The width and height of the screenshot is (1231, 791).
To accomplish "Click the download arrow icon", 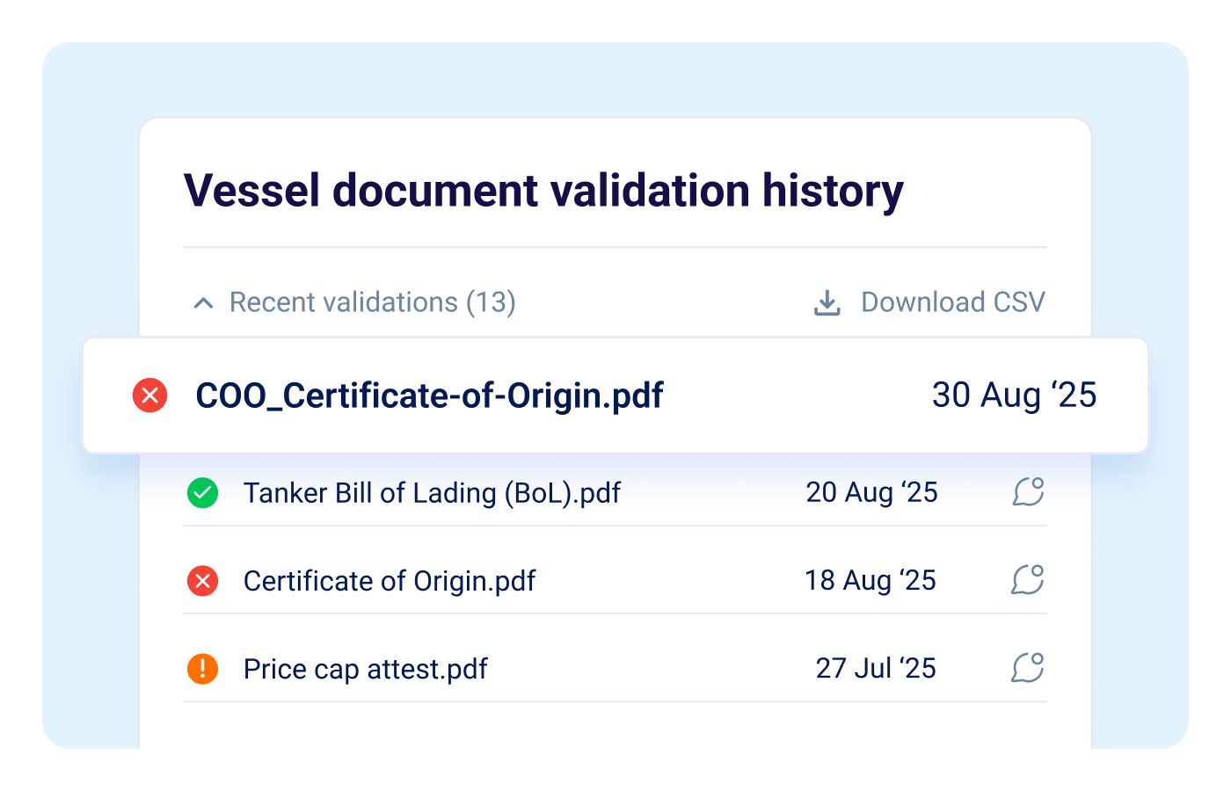I will [827, 303].
